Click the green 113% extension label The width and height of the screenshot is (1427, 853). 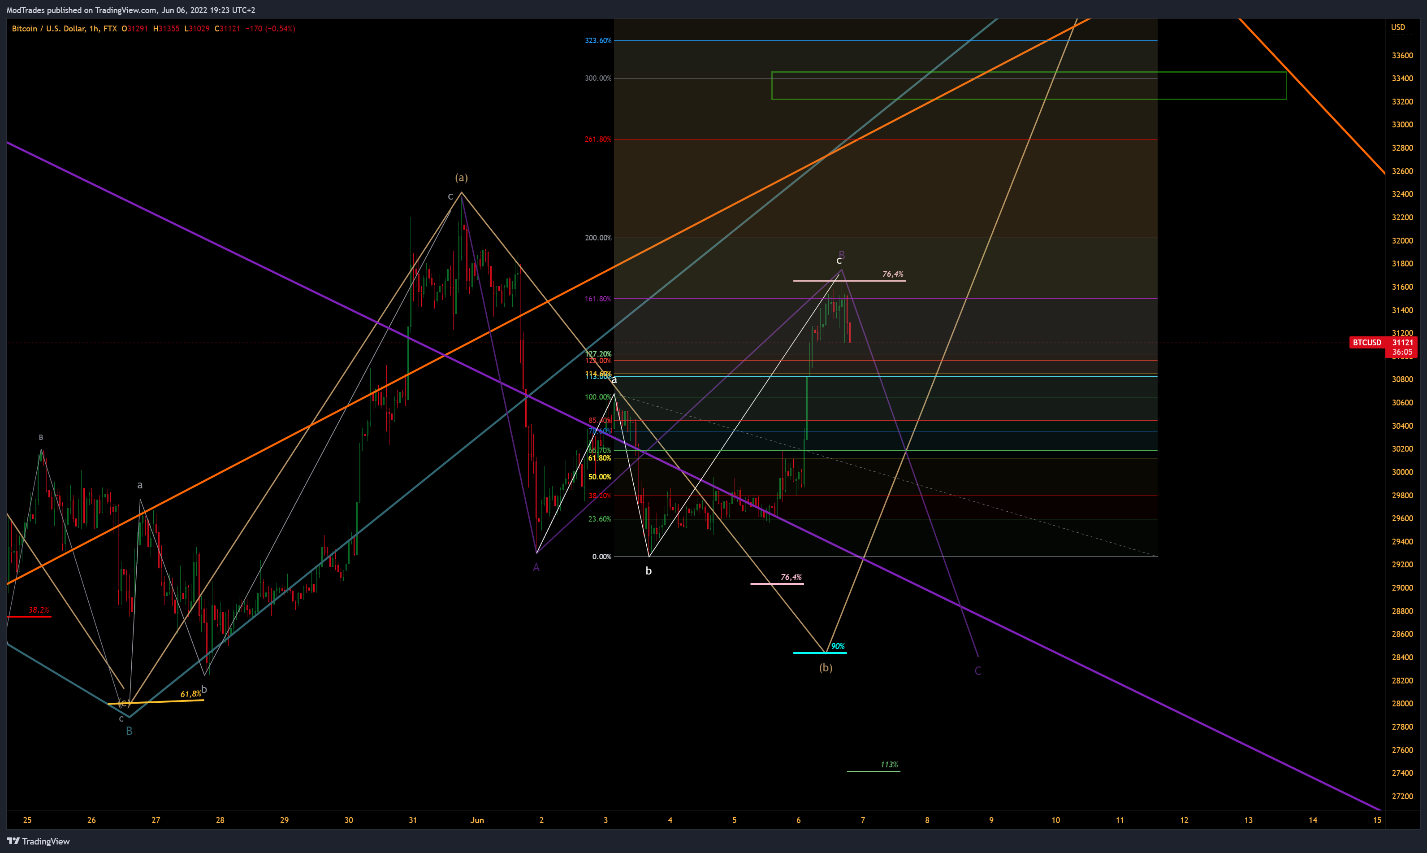[889, 765]
